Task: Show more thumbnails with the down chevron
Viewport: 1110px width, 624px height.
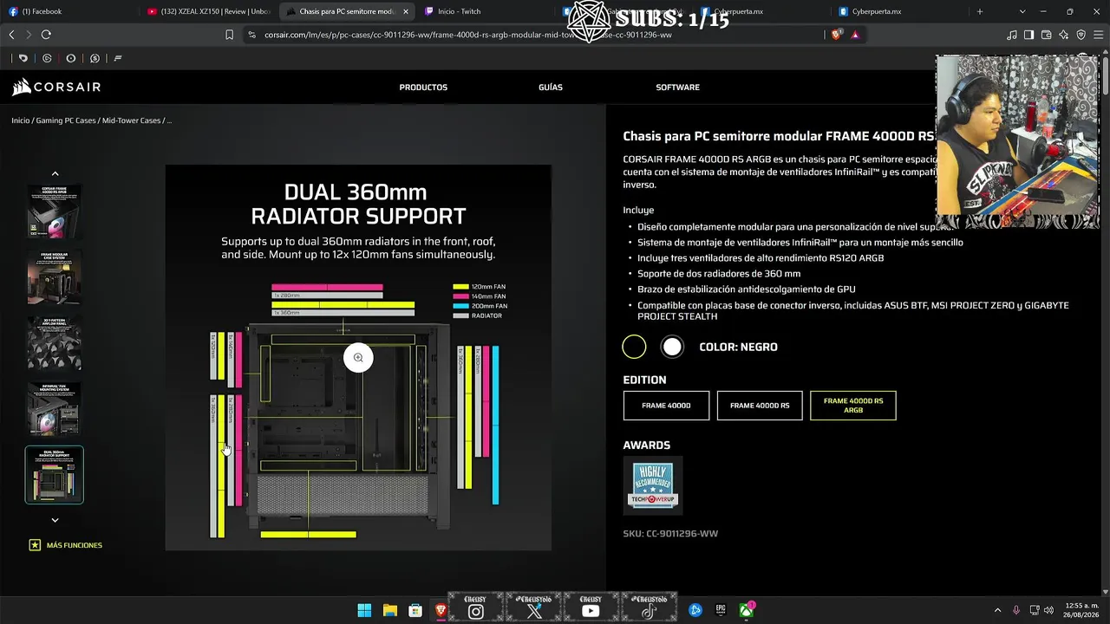Action: pyautogui.click(x=55, y=520)
